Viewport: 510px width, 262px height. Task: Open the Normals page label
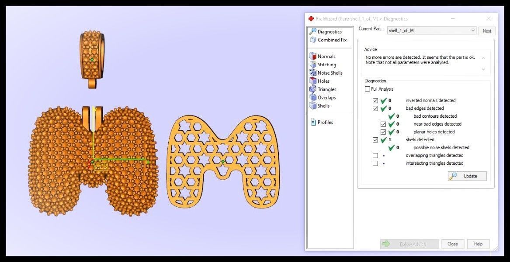pyautogui.click(x=326, y=56)
